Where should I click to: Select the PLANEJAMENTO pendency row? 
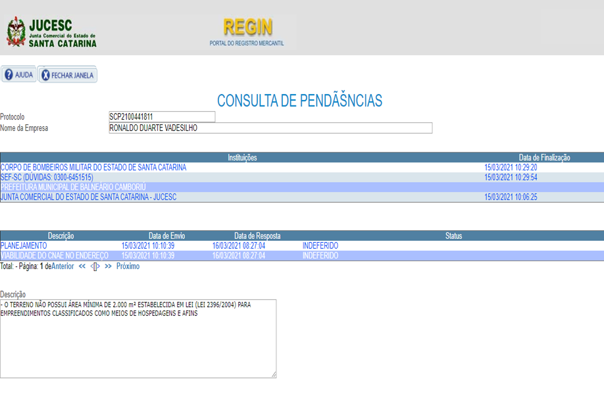(24, 246)
